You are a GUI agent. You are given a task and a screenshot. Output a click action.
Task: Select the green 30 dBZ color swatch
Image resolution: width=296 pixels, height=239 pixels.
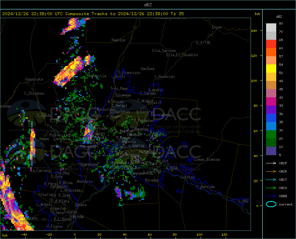click(271, 134)
